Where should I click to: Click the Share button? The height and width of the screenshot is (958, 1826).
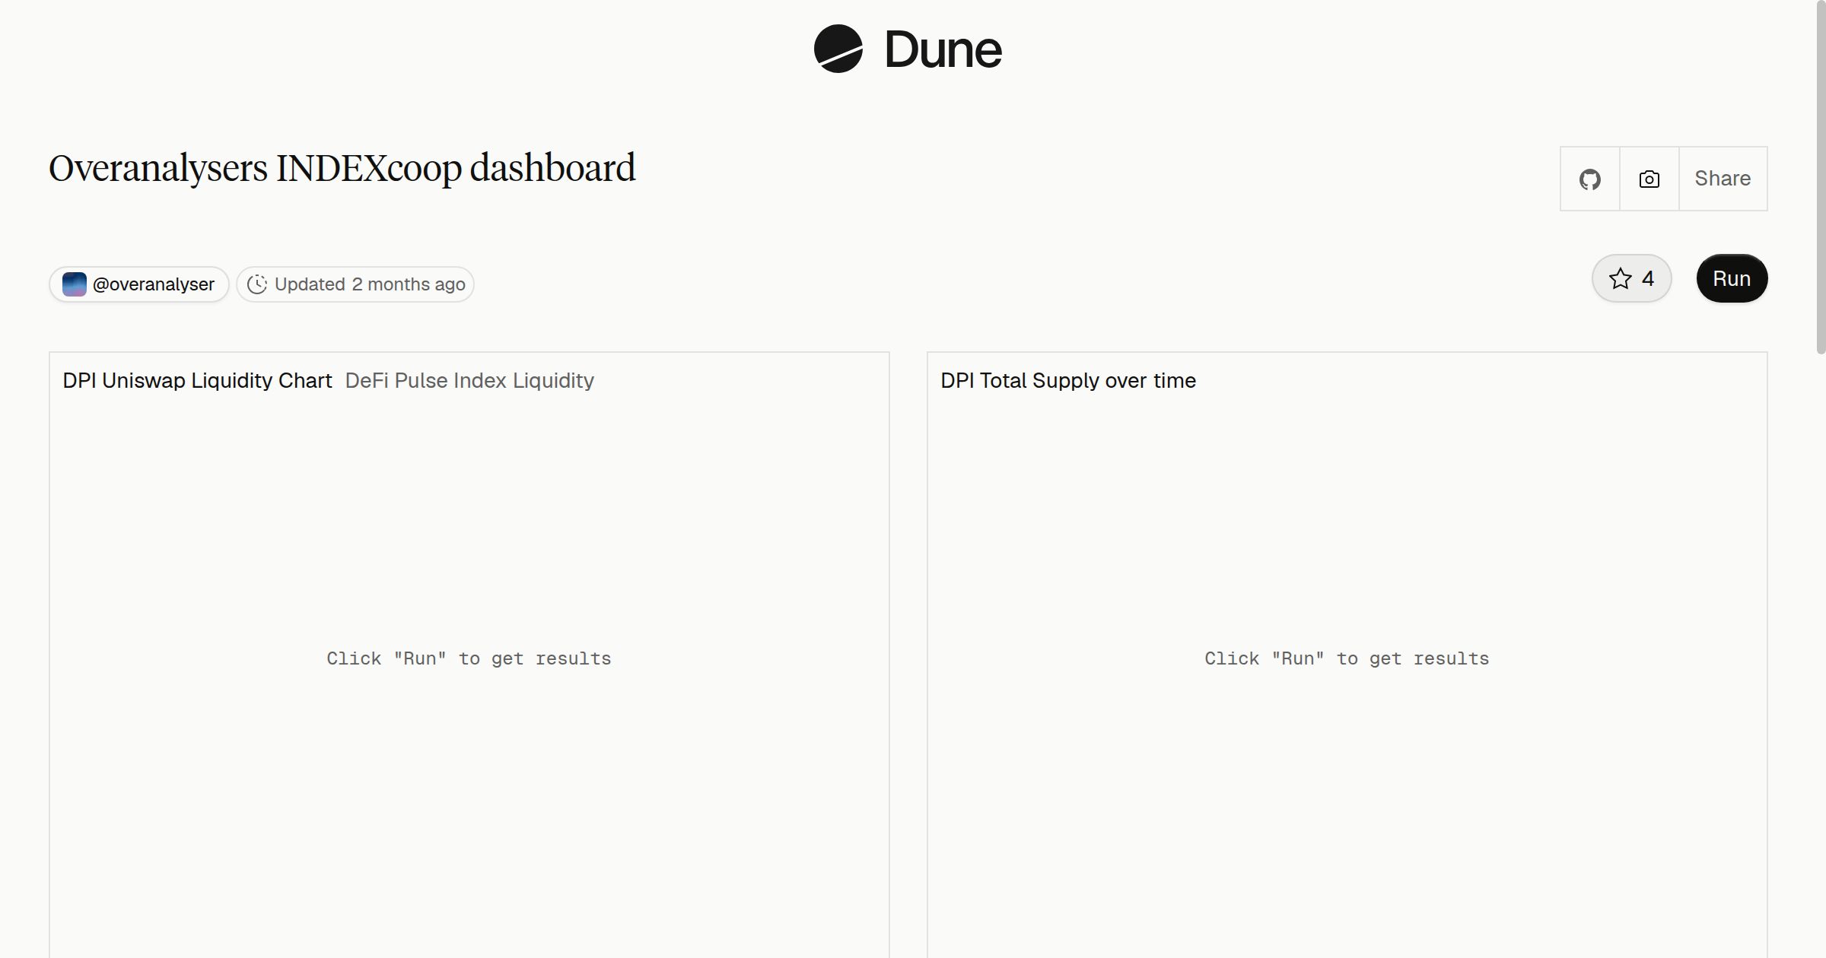point(1723,179)
